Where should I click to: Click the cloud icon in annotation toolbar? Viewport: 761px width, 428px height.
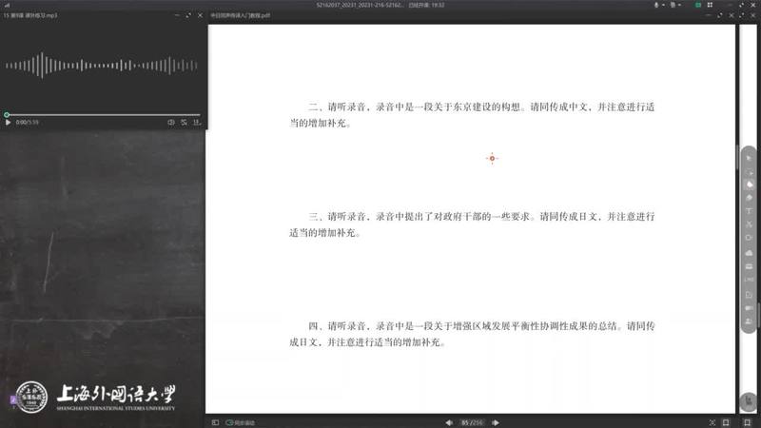click(749, 252)
